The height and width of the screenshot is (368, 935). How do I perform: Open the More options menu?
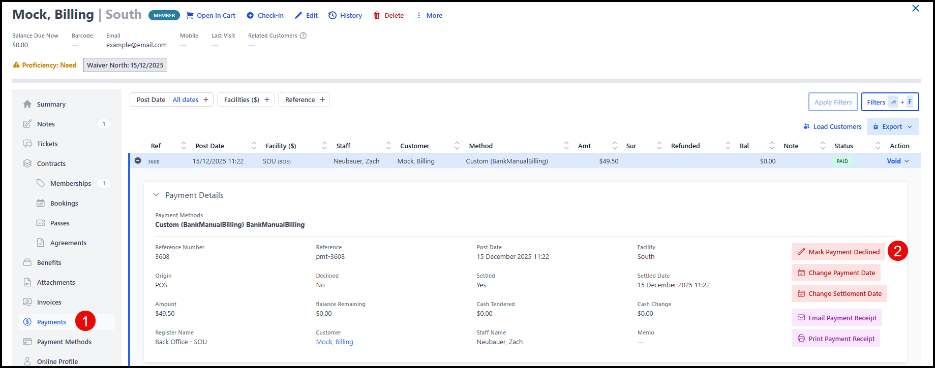tap(429, 16)
